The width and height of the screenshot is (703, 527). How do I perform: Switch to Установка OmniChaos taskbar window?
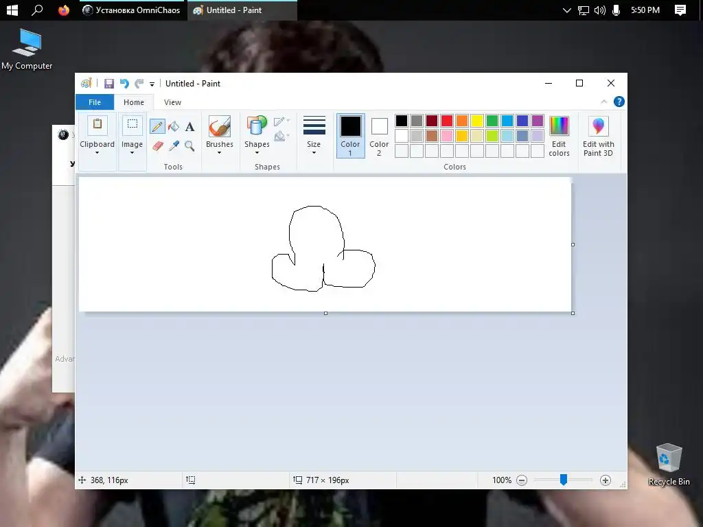[131, 10]
